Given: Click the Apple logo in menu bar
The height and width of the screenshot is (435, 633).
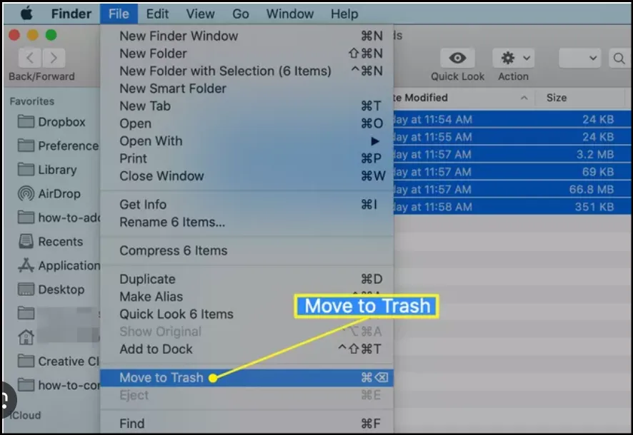Looking at the screenshot, I should (x=26, y=13).
